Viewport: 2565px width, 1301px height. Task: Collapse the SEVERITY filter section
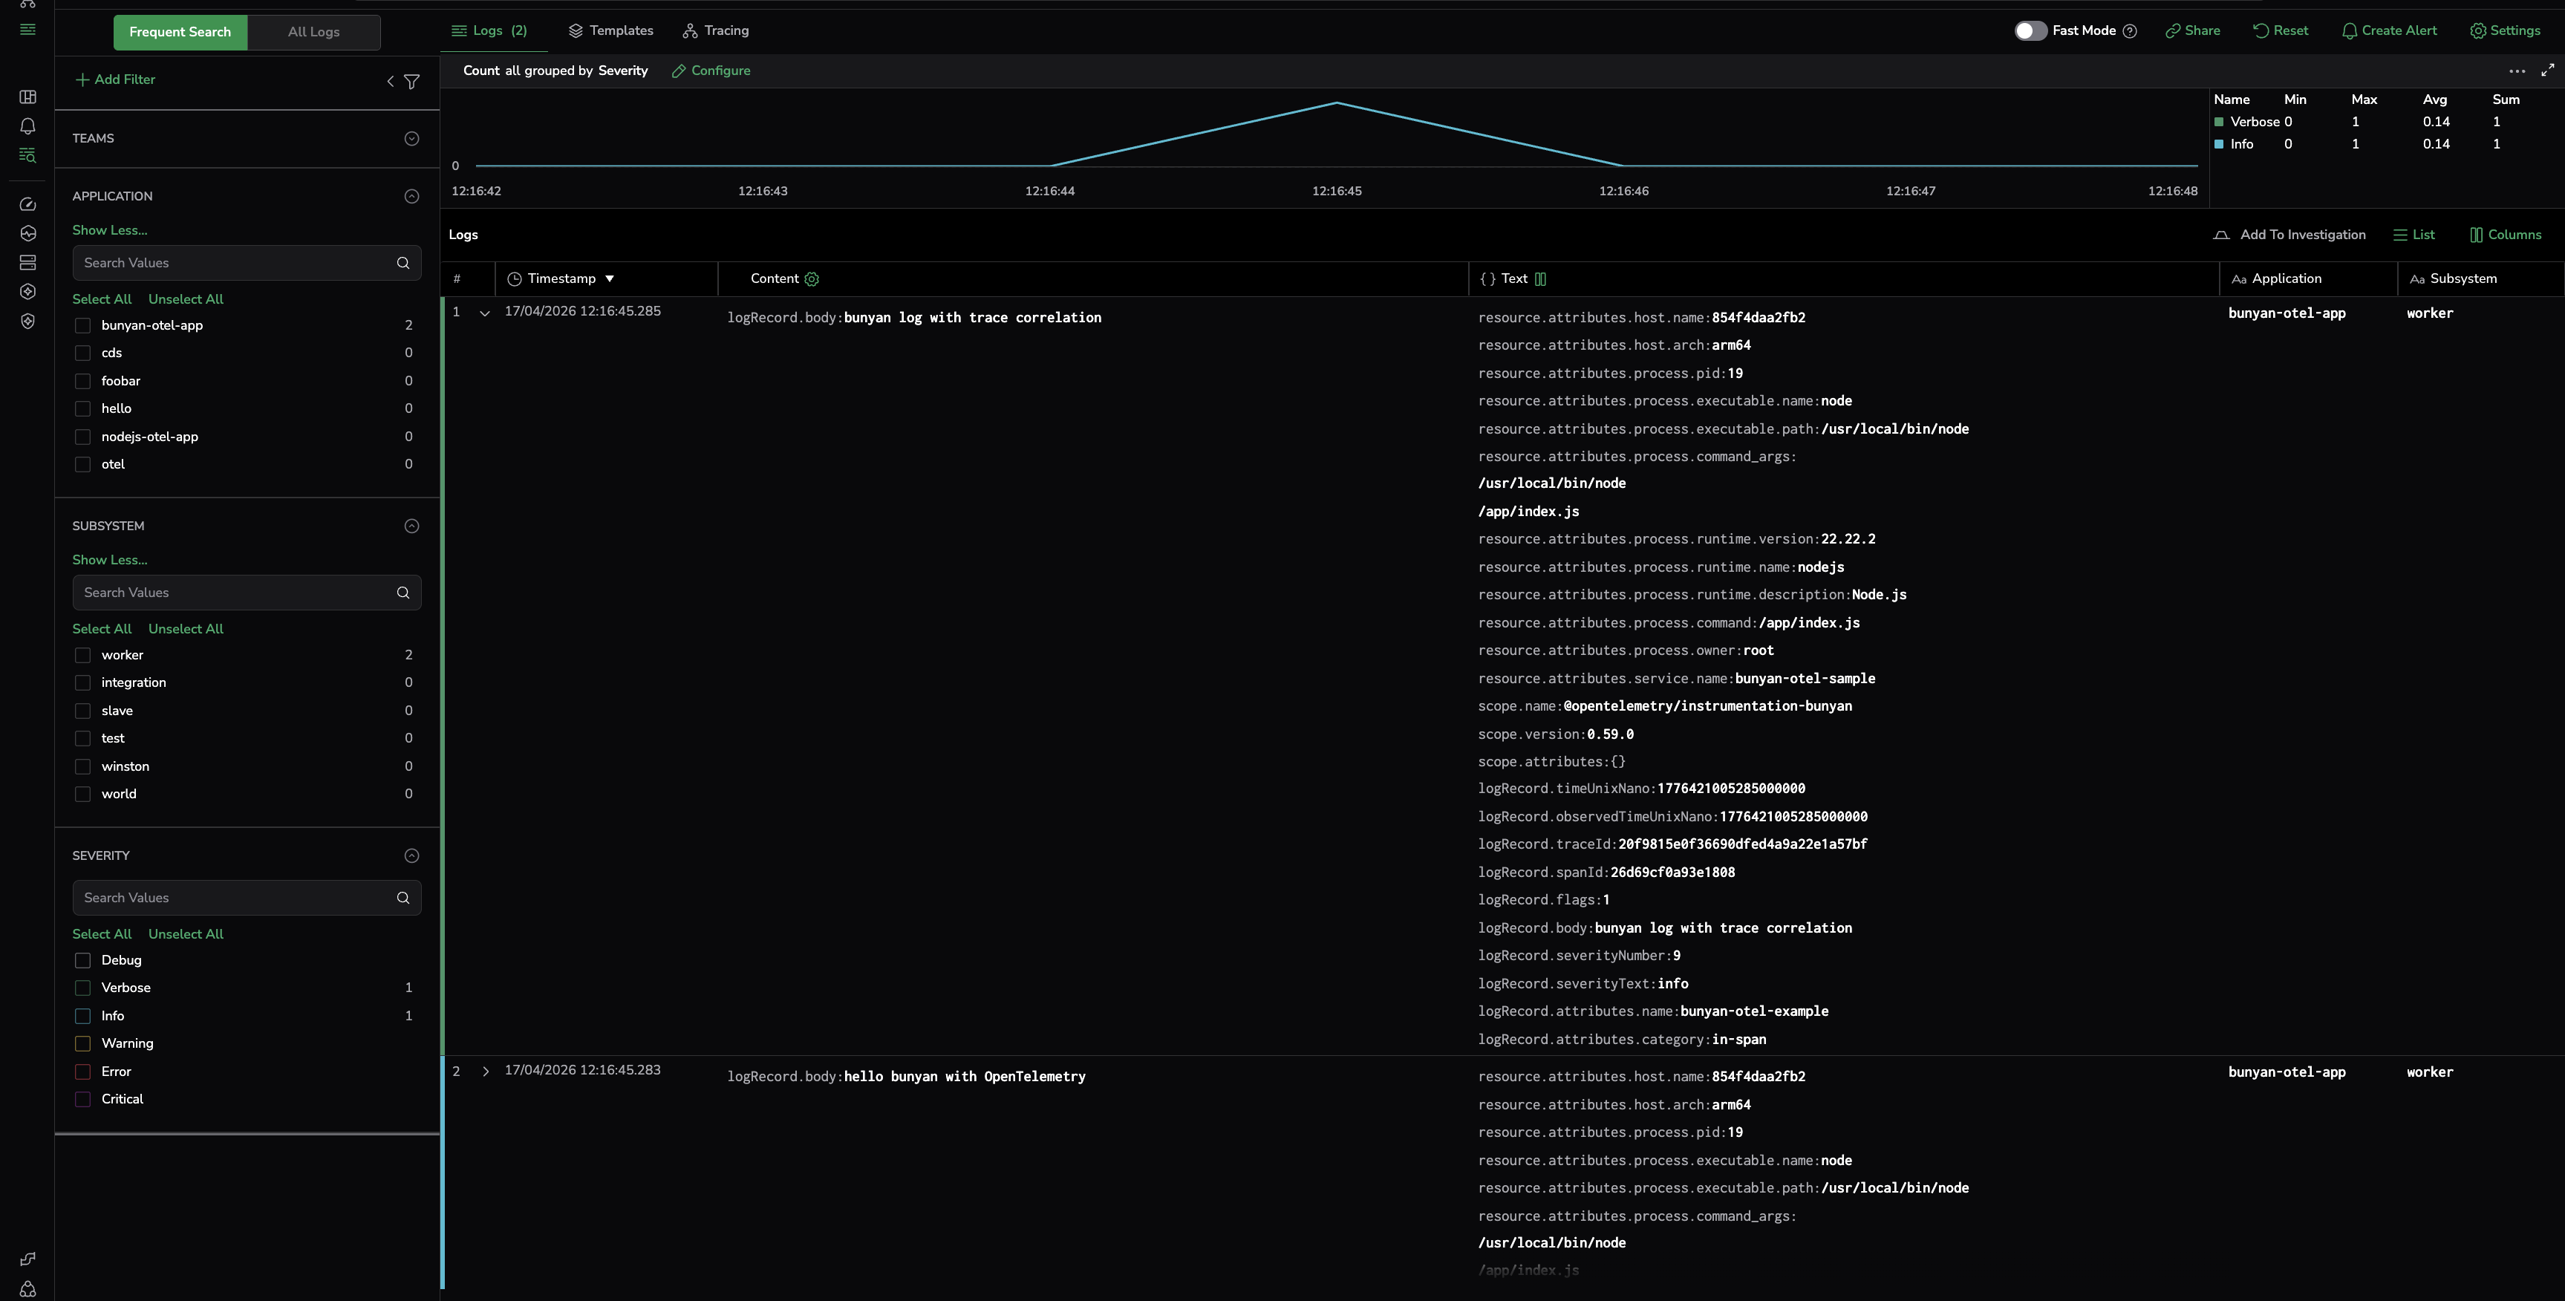point(411,856)
